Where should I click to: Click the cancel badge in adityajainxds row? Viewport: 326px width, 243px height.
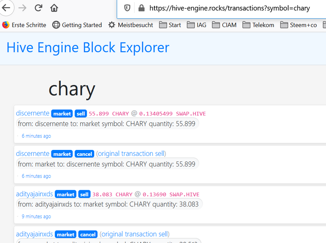pyautogui.click(x=88, y=235)
